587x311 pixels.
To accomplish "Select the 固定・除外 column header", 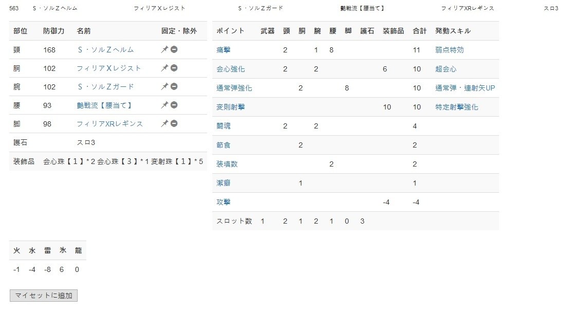I will click(179, 31).
